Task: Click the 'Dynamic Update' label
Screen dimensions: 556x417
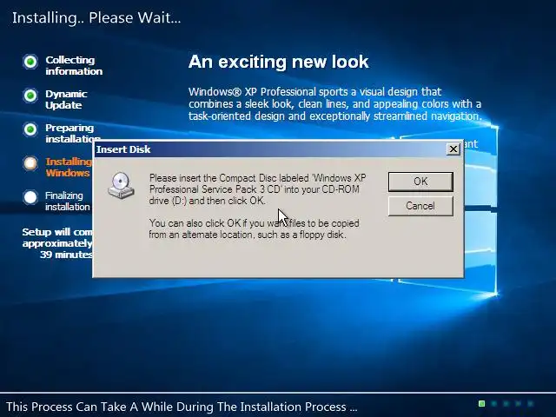Action: pos(66,99)
